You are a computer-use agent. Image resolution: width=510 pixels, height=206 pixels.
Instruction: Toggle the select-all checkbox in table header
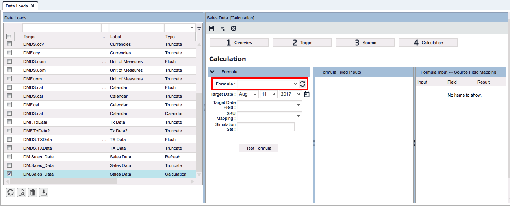tap(9, 37)
